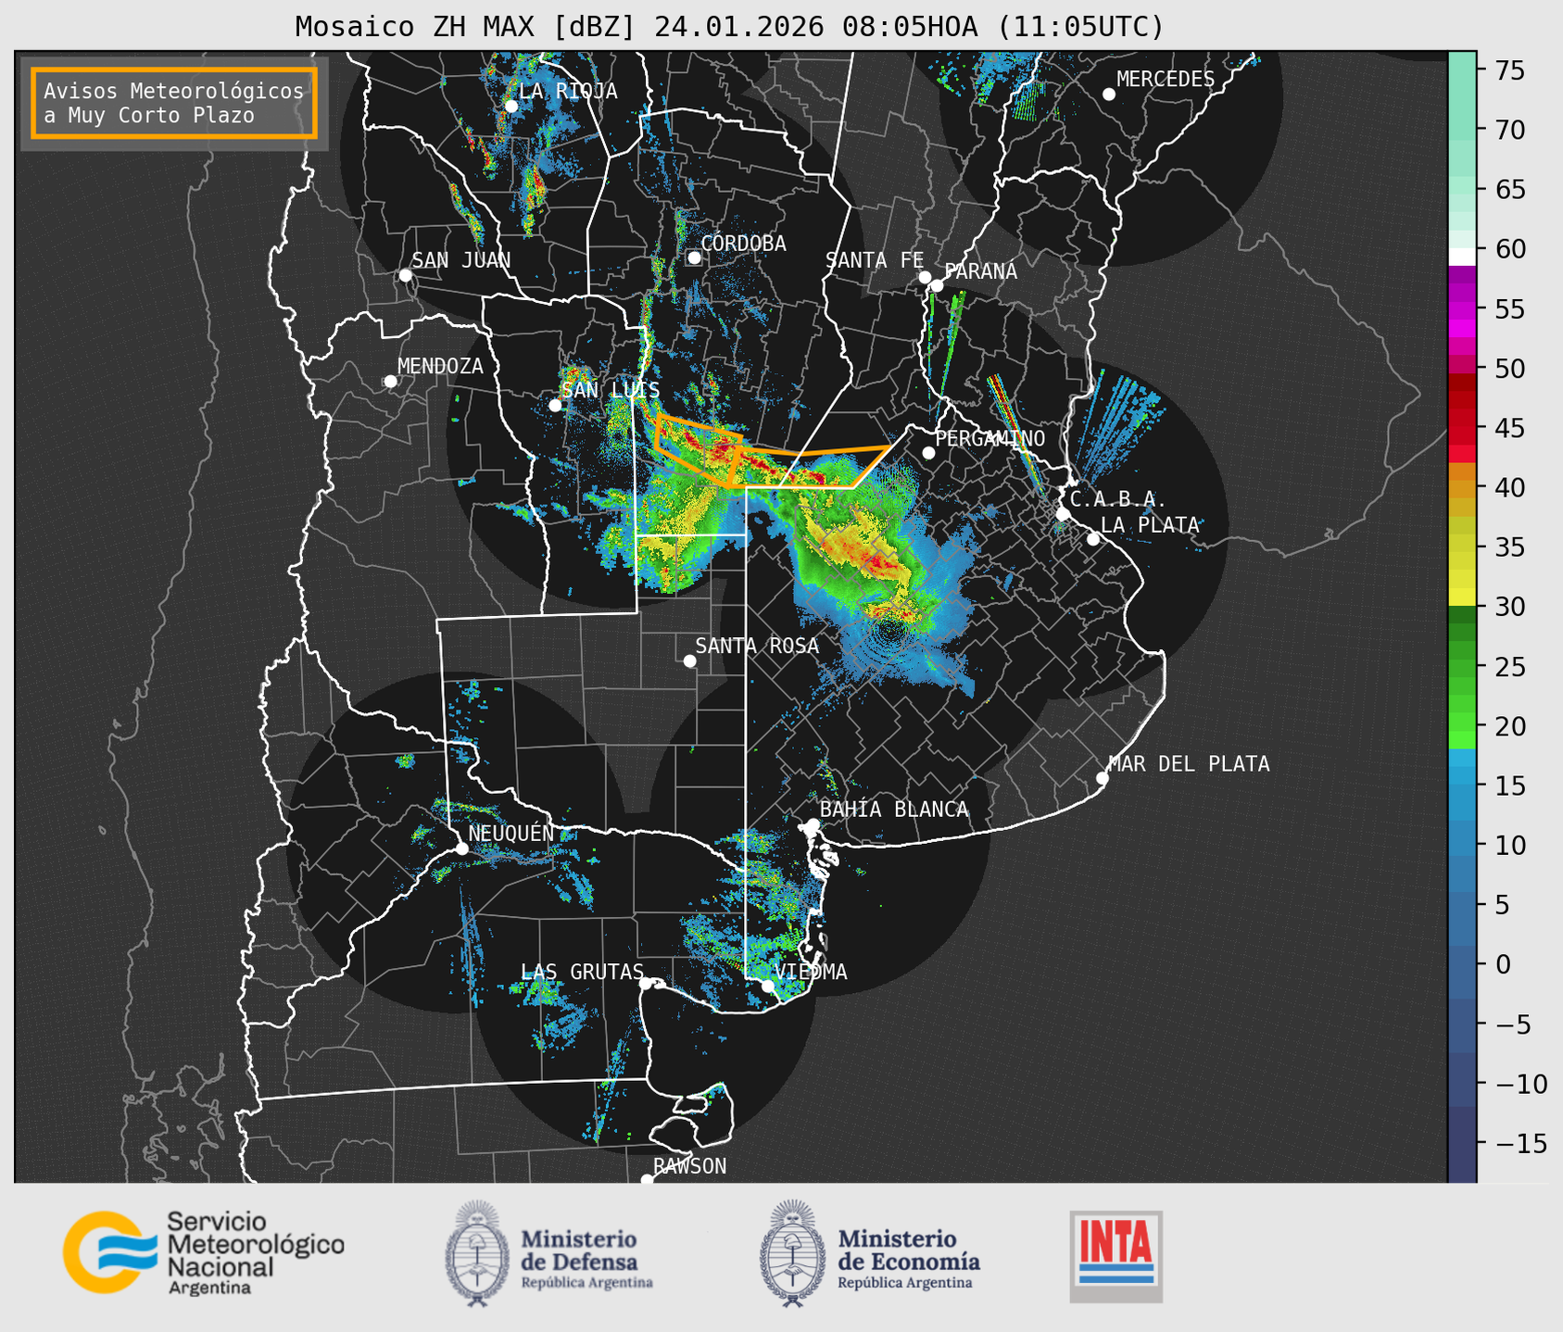The height and width of the screenshot is (1332, 1563).
Task: Click the bright green band beside 20 on the scale
Action: 1462,723
